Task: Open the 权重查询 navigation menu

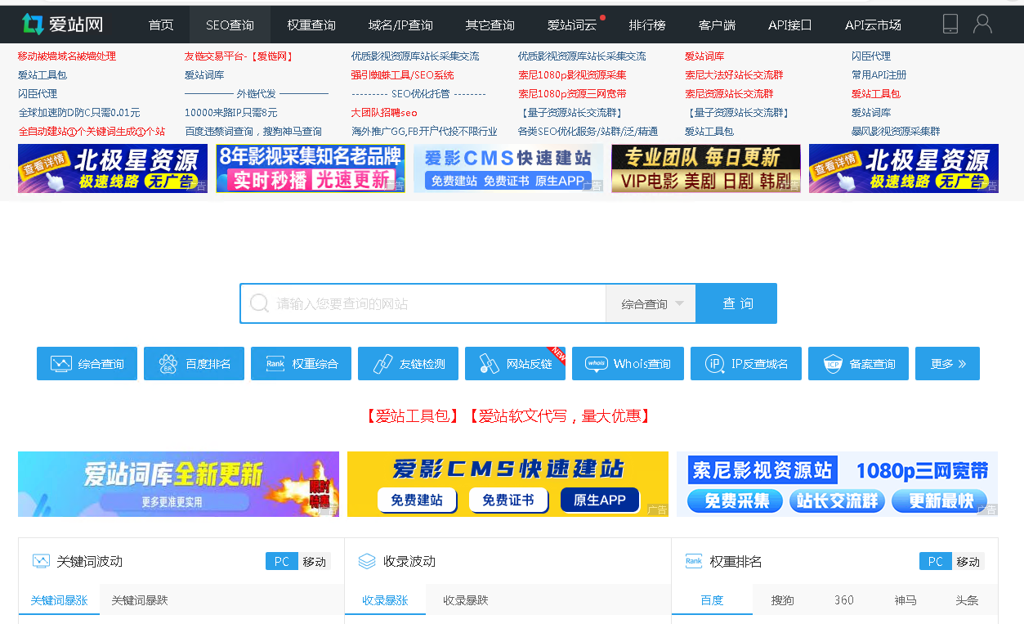Action: click(x=311, y=25)
